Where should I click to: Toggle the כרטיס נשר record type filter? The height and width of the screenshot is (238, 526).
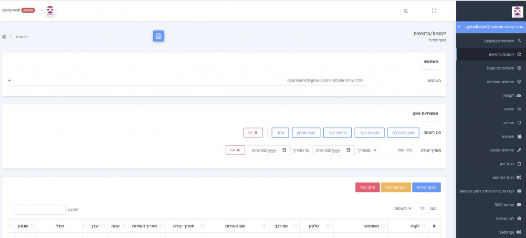tap(337, 132)
